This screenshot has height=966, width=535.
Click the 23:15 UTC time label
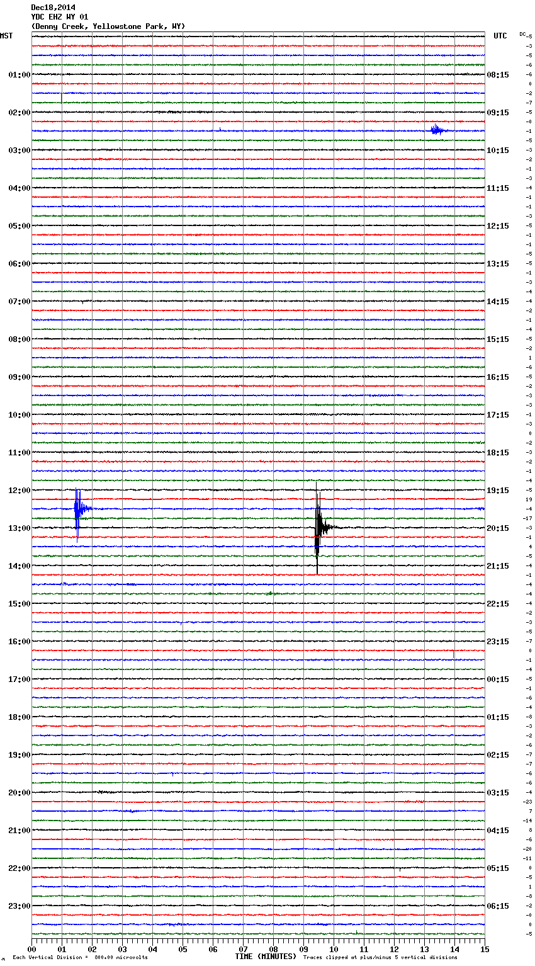click(498, 641)
